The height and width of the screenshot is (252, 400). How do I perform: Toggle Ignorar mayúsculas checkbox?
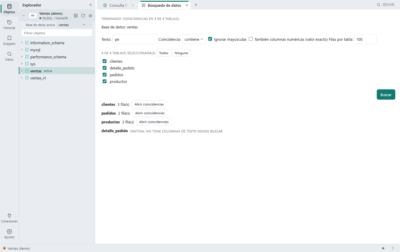point(210,39)
